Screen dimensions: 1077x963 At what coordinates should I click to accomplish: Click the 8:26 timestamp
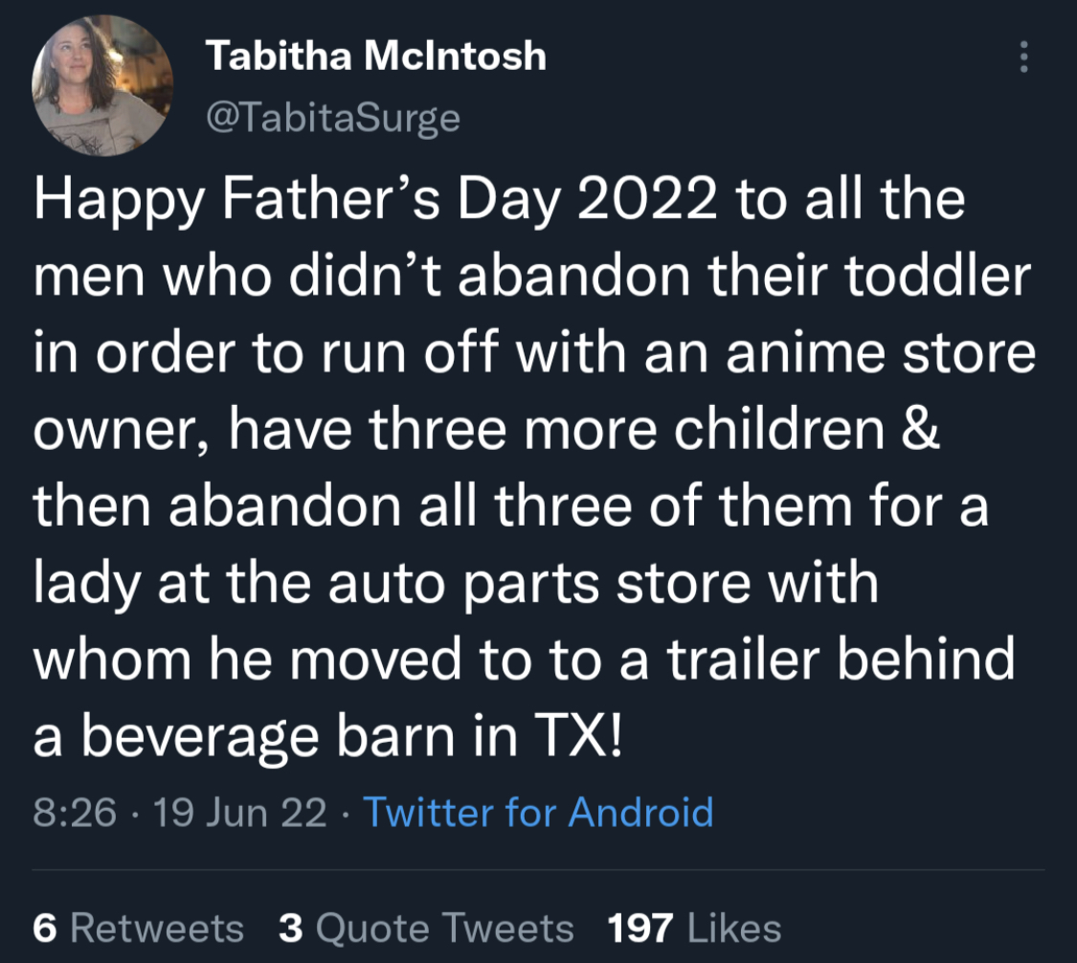click(x=74, y=813)
